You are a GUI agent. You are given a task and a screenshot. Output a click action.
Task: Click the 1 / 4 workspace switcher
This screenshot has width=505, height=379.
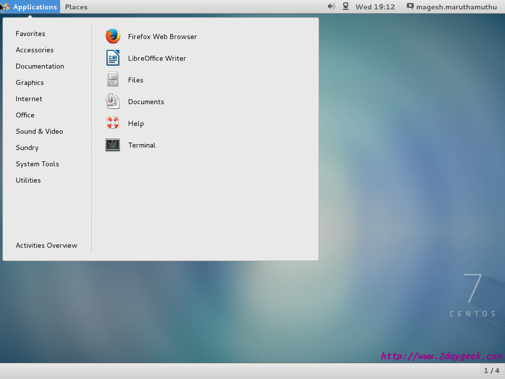[x=492, y=371]
